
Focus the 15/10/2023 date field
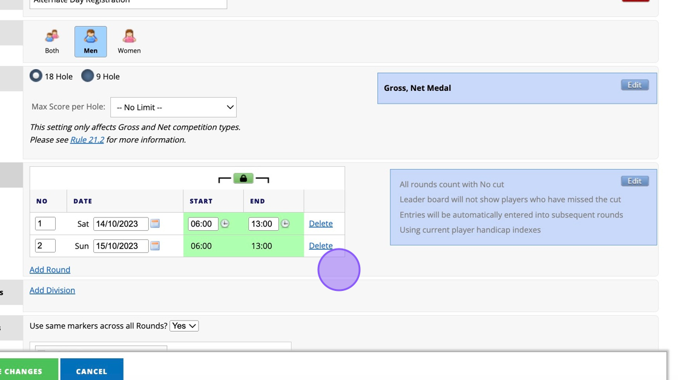pos(120,246)
